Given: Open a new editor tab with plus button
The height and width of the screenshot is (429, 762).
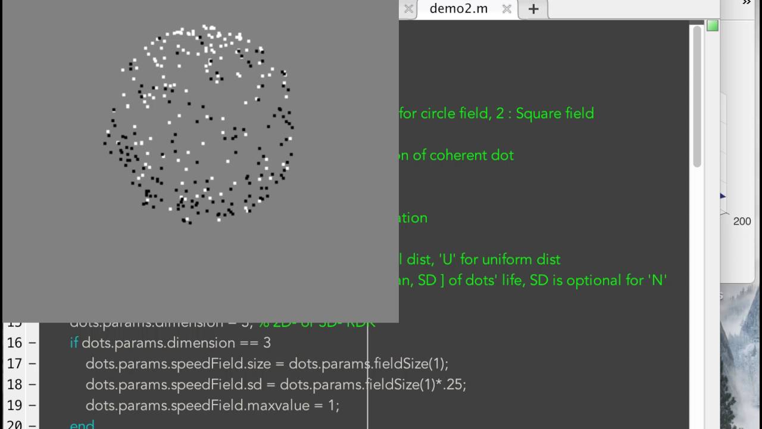Looking at the screenshot, I should tap(533, 9).
